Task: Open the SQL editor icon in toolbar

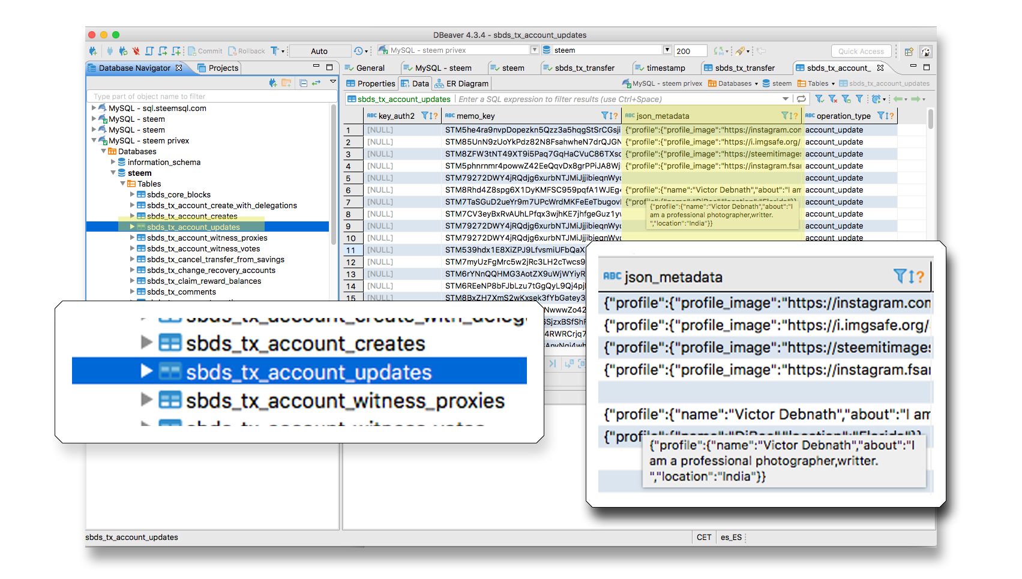Action: (x=149, y=51)
